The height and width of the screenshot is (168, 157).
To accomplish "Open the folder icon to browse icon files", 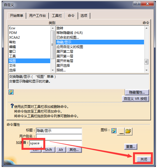I will (x=128, y=132).
